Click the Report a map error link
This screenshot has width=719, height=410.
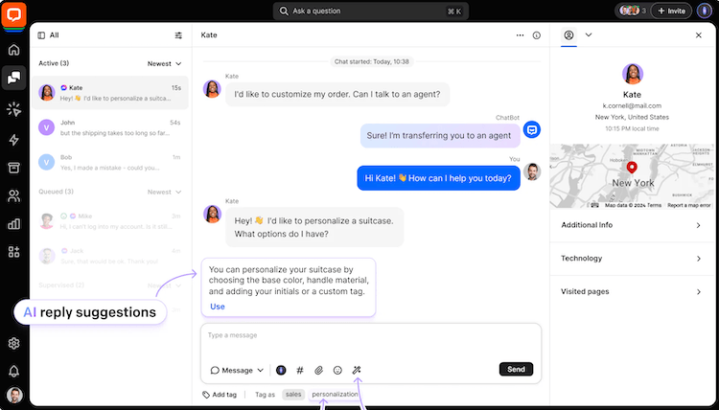[x=688, y=205]
